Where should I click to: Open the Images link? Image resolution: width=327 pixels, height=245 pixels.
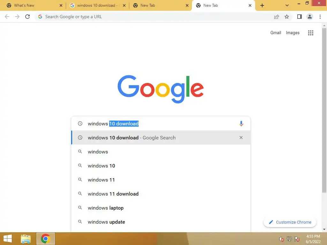tap(293, 33)
